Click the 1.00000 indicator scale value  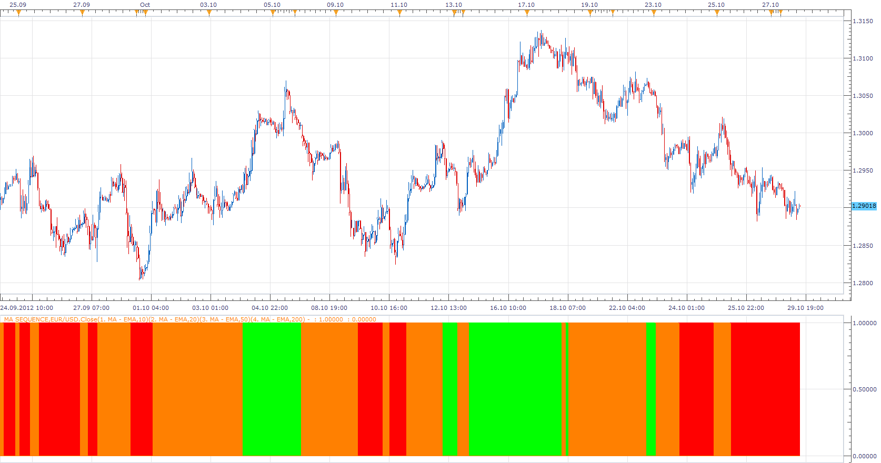click(x=865, y=323)
